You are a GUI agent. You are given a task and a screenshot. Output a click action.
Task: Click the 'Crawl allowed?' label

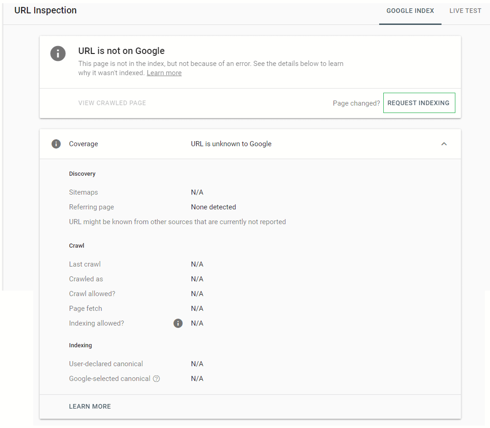point(92,294)
